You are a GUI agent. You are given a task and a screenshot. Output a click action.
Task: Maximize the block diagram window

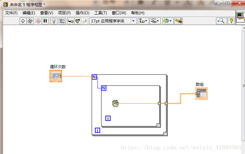point(227,3)
